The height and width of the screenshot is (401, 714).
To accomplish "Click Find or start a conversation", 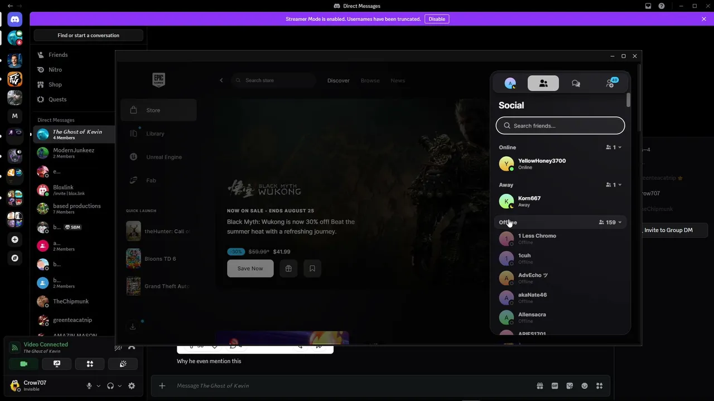I will click(x=88, y=35).
